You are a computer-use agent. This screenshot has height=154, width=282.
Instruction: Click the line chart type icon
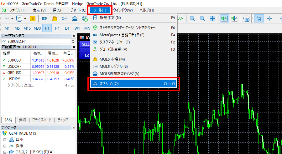(x=7, y=18)
